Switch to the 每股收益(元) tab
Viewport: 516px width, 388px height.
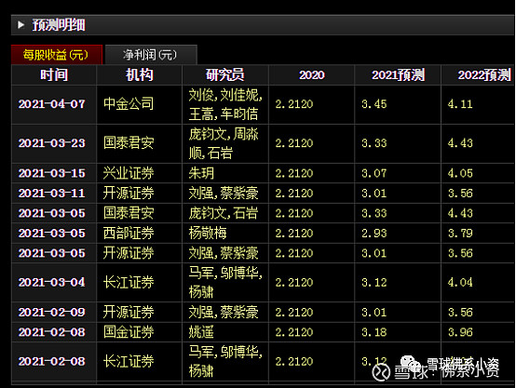57,55
